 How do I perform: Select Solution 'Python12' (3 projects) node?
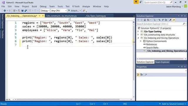(156, 28)
